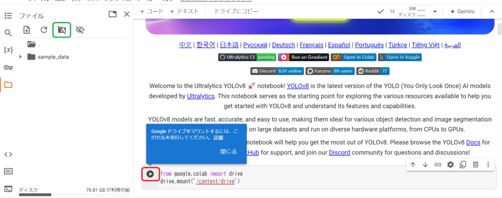Open the Tiếng Việt language link
Screen dimensions: 502x198
pyautogui.click(x=426, y=45)
